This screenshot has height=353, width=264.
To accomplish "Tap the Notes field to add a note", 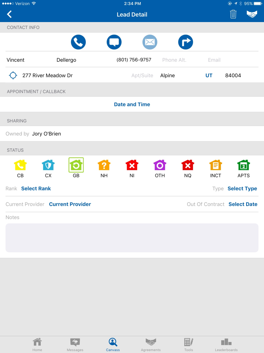I will click(132, 237).
